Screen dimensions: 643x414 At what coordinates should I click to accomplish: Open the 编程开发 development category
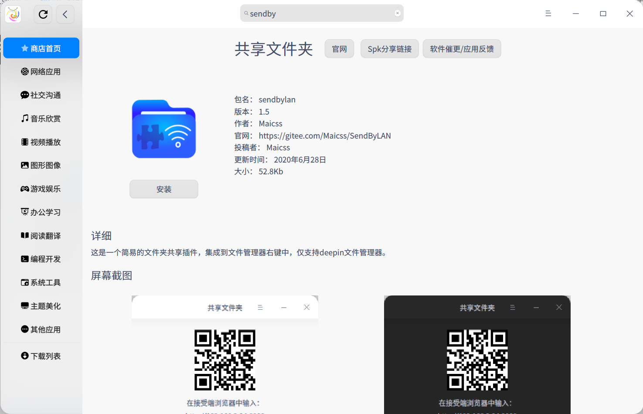(41, 259)
